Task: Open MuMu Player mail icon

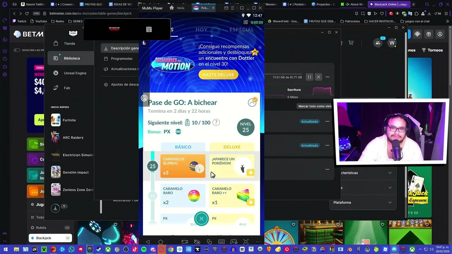Action: point(226,8)
